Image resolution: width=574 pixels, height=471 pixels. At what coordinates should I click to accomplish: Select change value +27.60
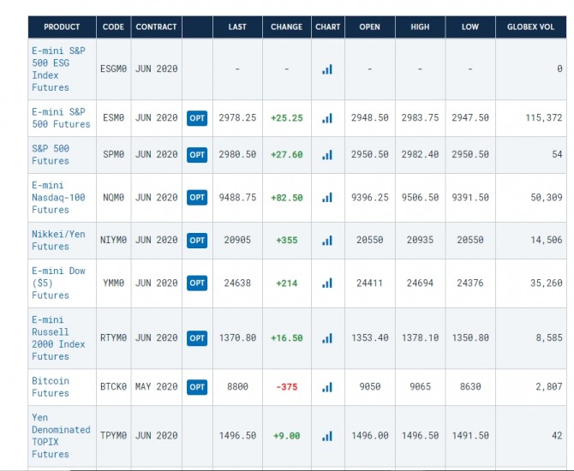pos(287,155)
